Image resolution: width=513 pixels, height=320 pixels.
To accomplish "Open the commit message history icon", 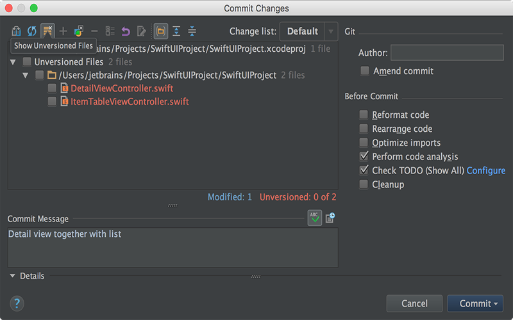I will [330, 218].
